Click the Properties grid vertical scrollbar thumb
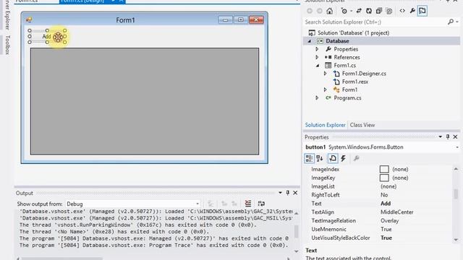463x260 pixels. 456,194
